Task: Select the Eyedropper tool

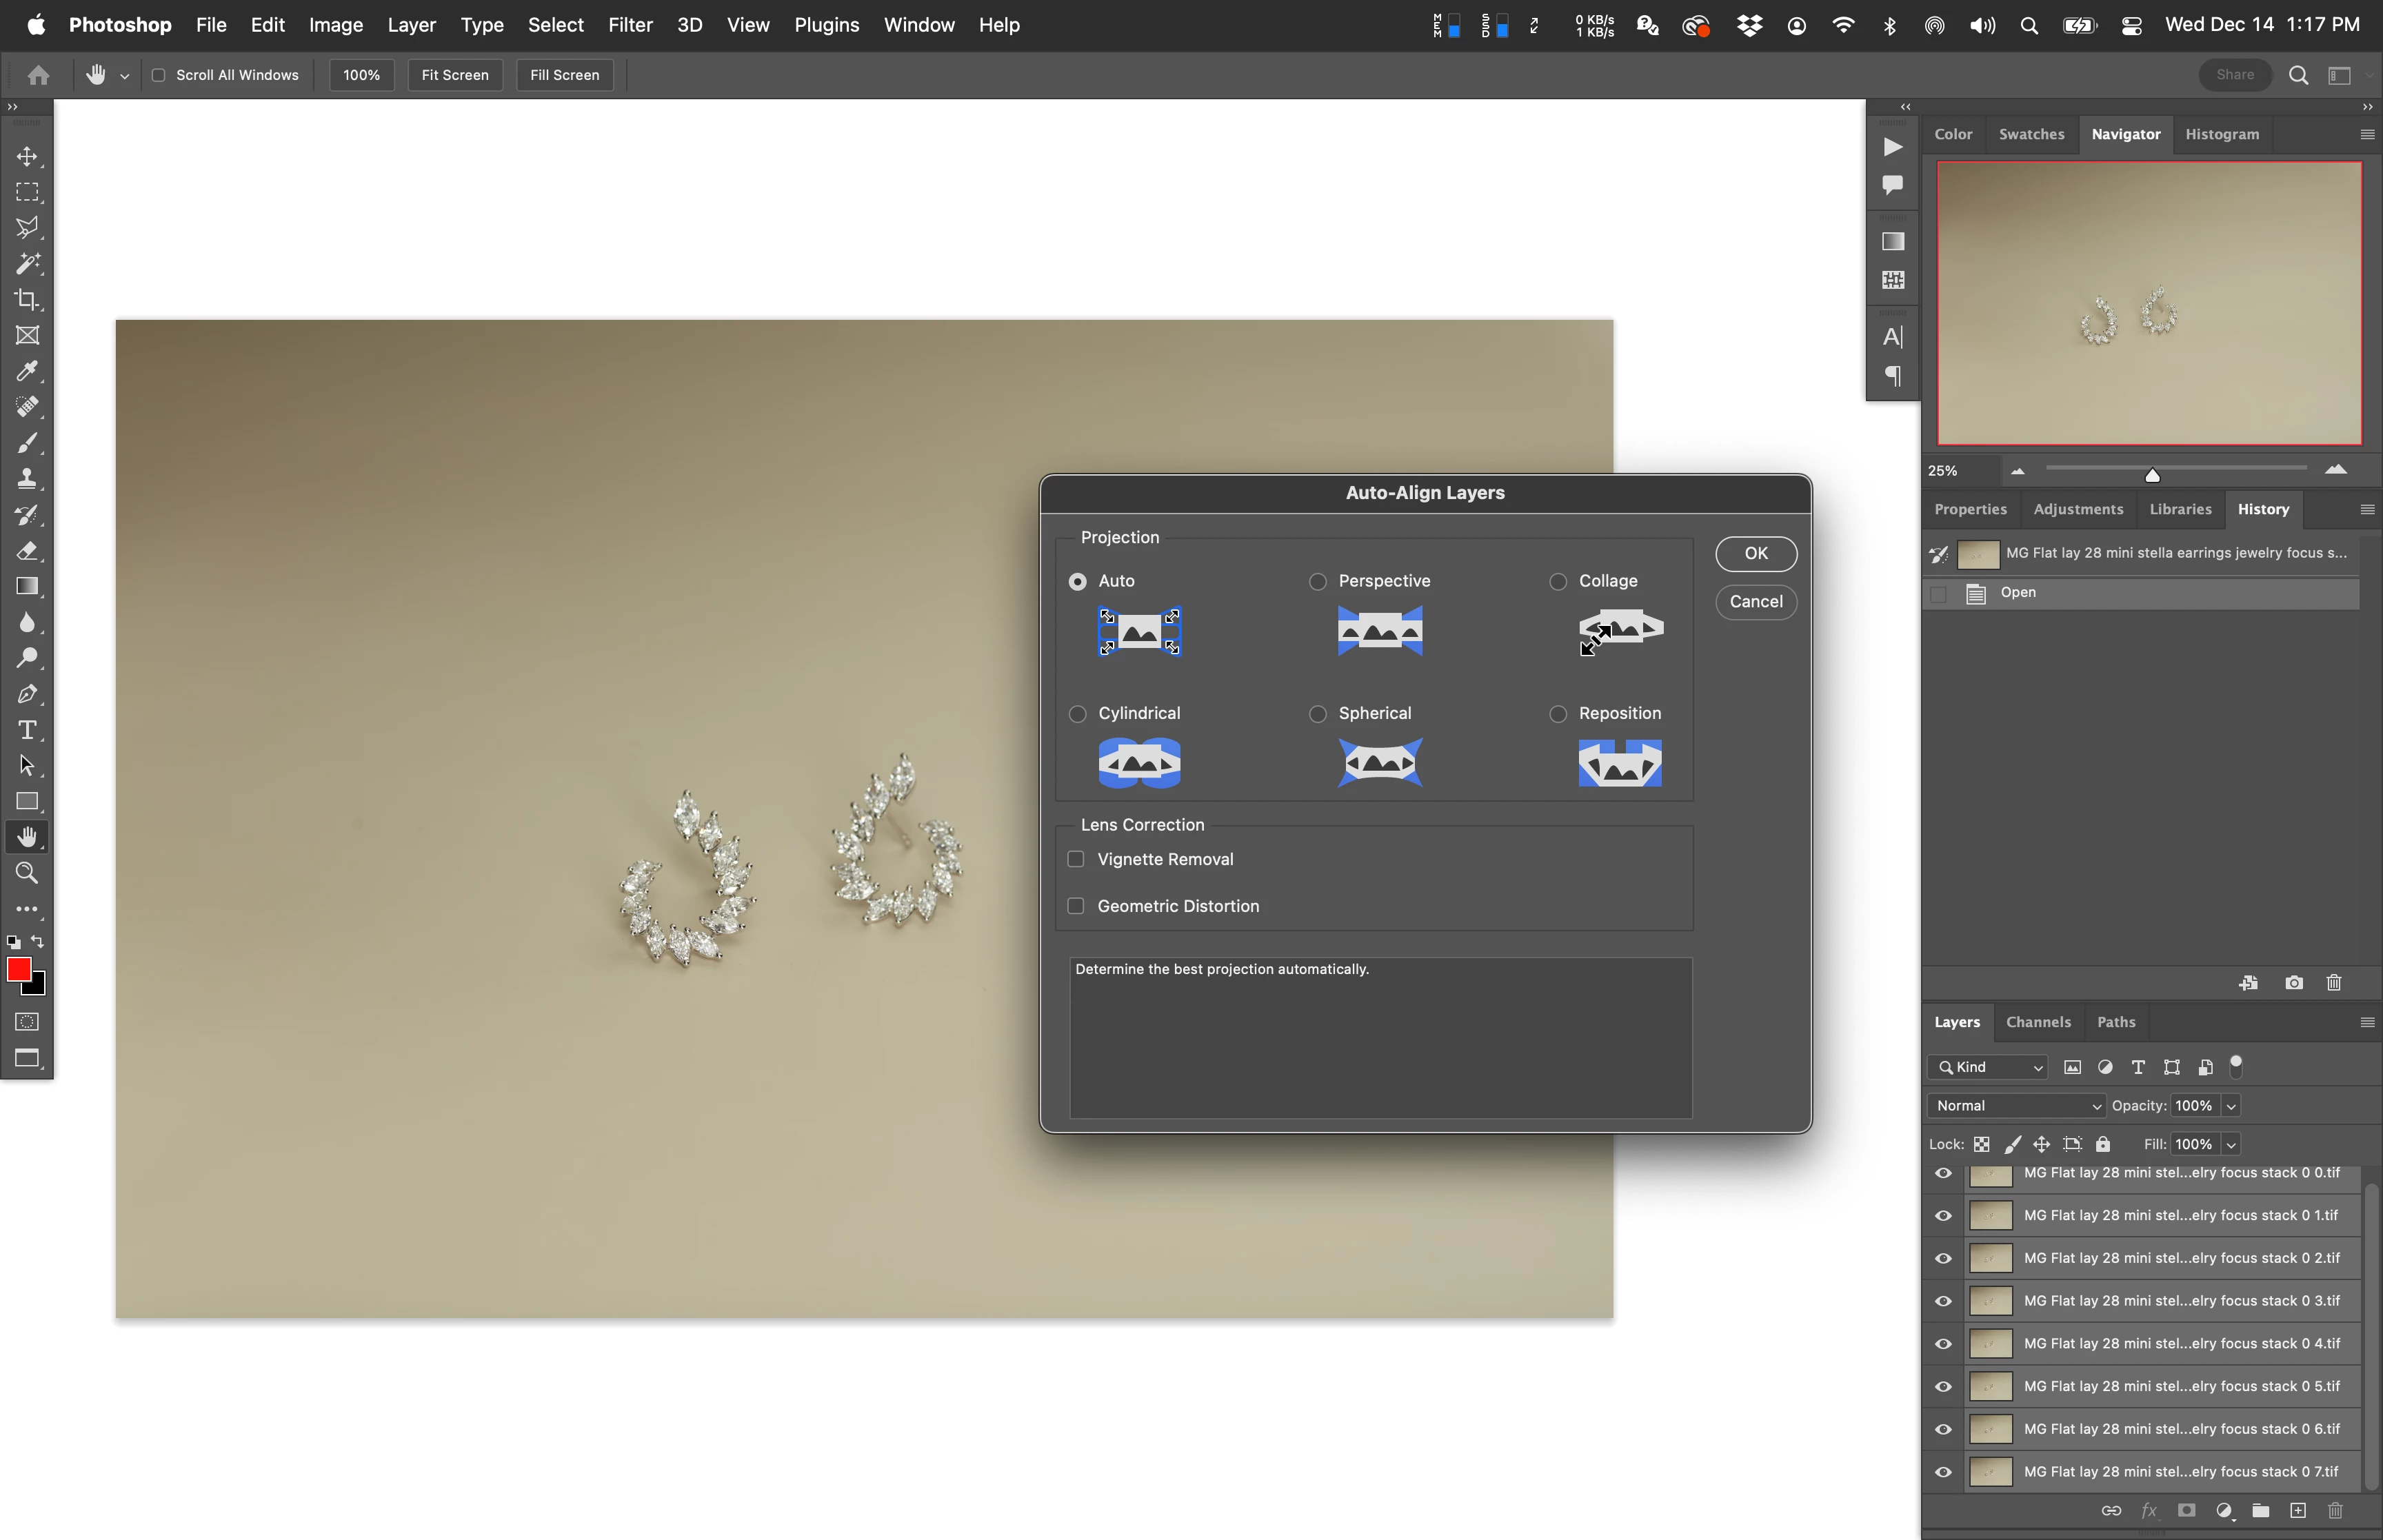Action: (27, 371)
